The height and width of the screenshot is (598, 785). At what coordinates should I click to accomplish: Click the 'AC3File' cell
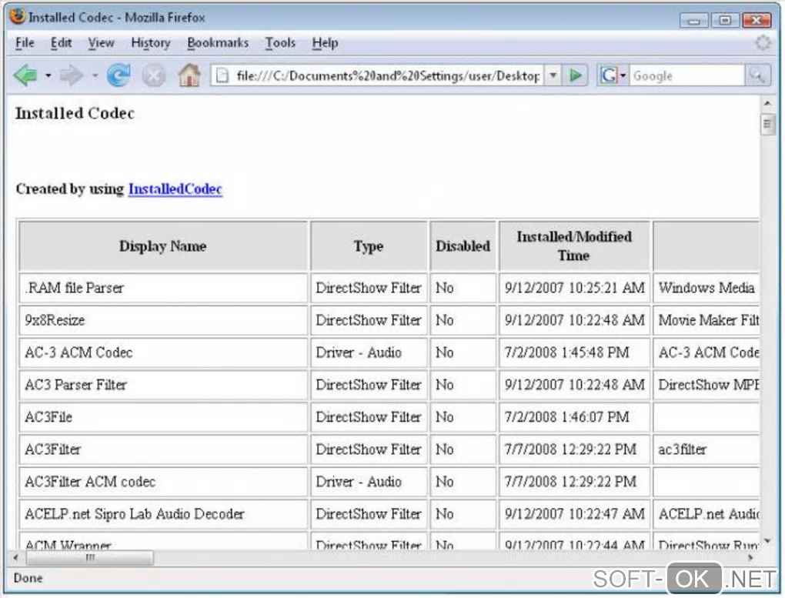pyautogui.click(x=163, y=417)
